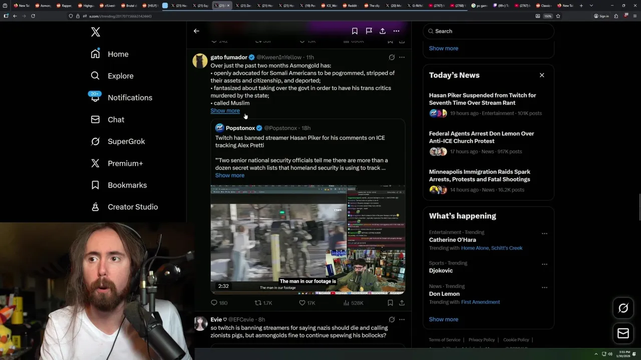Click the Home Alone, Schitt's Creek link
This screenshot has height=360, width=641.
492,248
